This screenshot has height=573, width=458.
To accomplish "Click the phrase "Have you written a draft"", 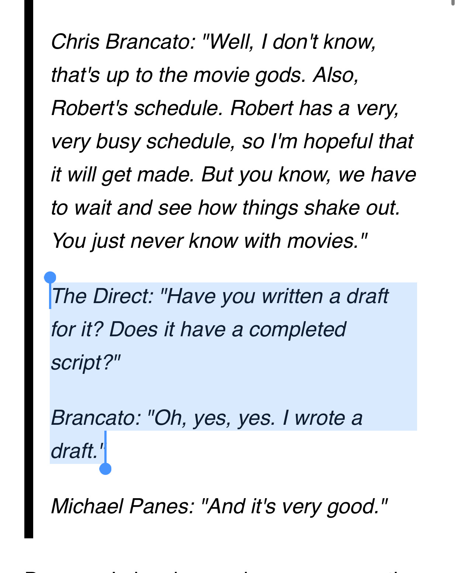I will coord(277,296).
